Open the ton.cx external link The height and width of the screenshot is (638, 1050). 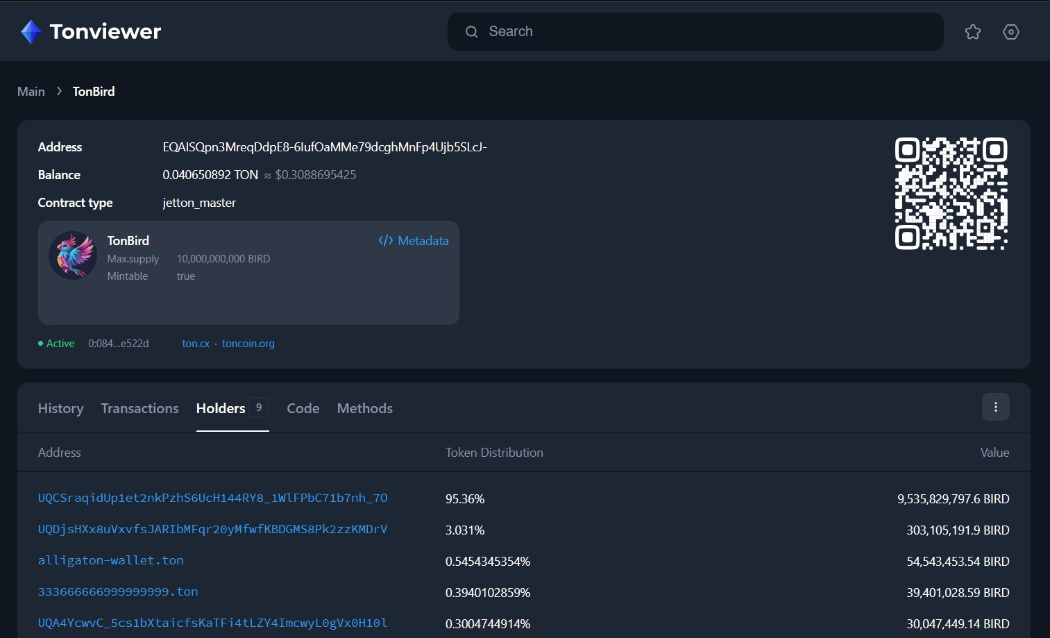[196, 344]
